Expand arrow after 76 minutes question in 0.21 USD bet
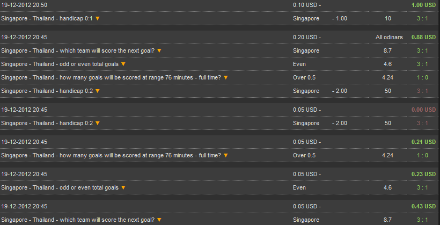The height and width of the screenshot is (225, 440). [225, 156]
